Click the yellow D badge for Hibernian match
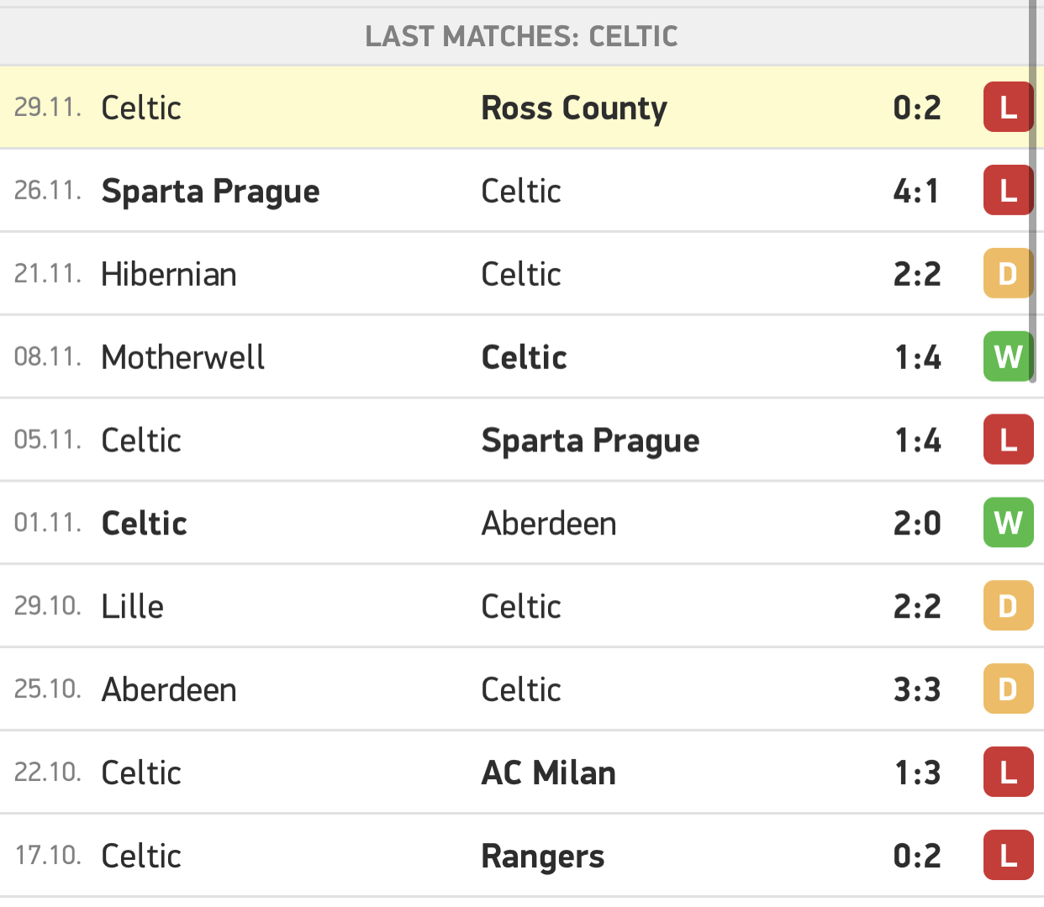 point(1008,274)
